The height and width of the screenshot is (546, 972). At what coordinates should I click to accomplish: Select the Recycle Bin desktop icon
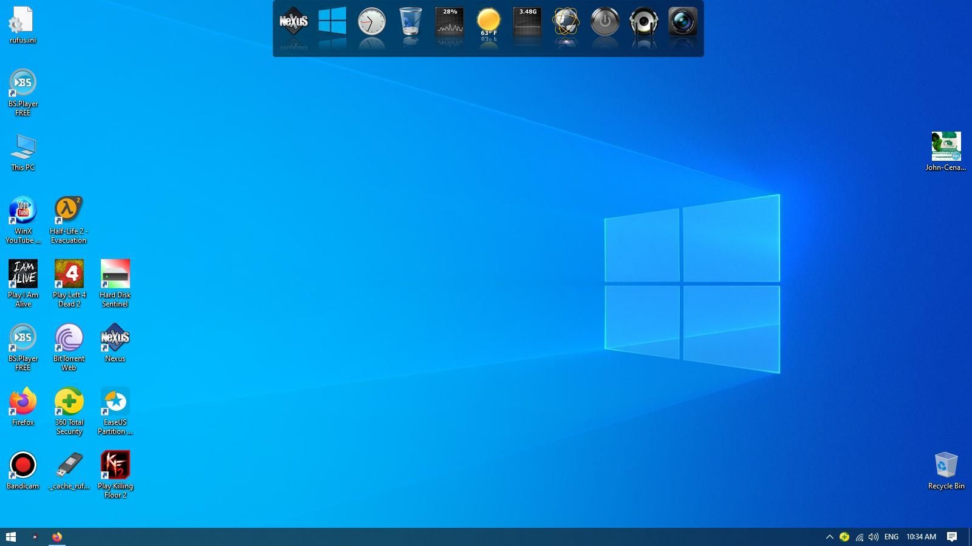coord(946,470)
